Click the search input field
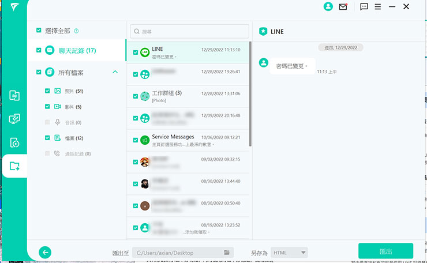 (x=189, y=31)
